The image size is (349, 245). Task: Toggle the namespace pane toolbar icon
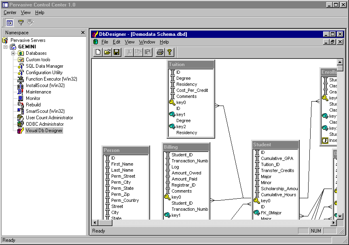click(10, 23)
